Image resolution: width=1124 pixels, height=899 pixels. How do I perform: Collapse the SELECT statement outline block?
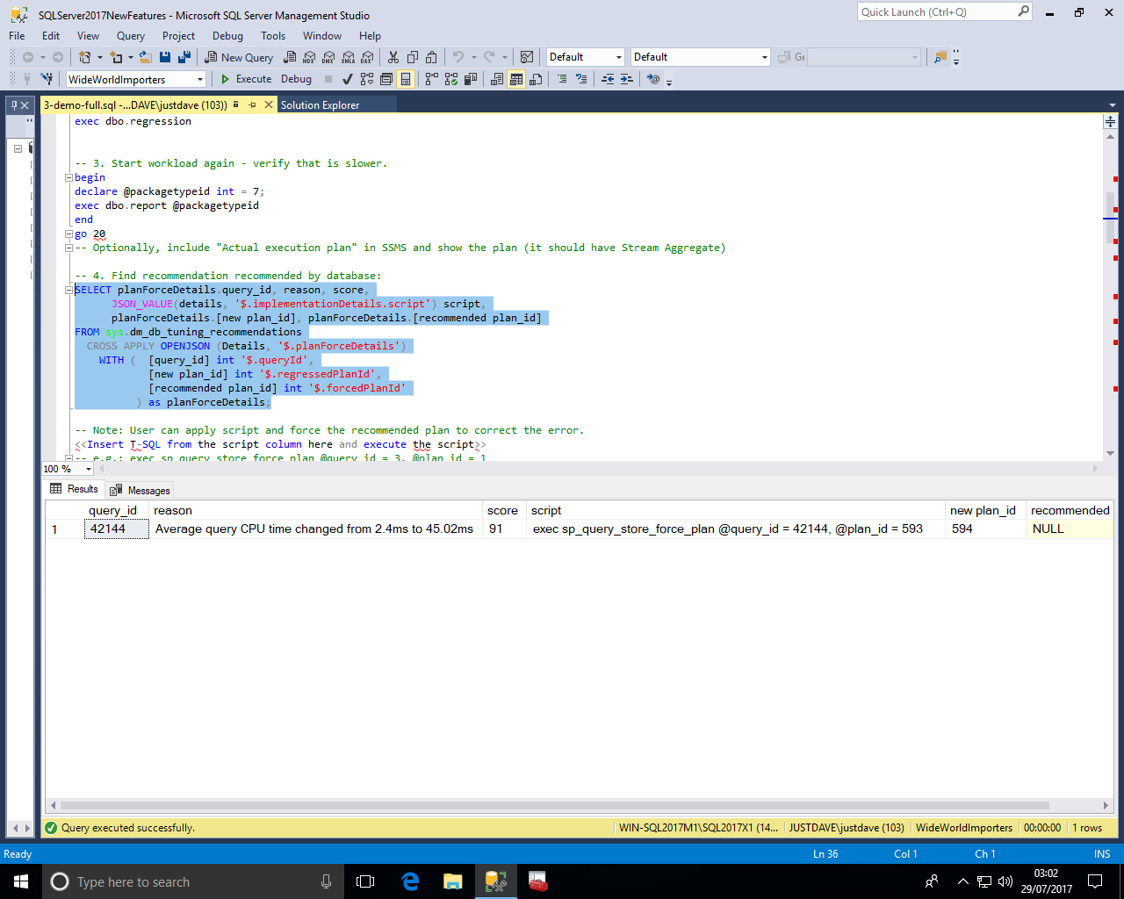pyautogui.click(x=69, y=290)
